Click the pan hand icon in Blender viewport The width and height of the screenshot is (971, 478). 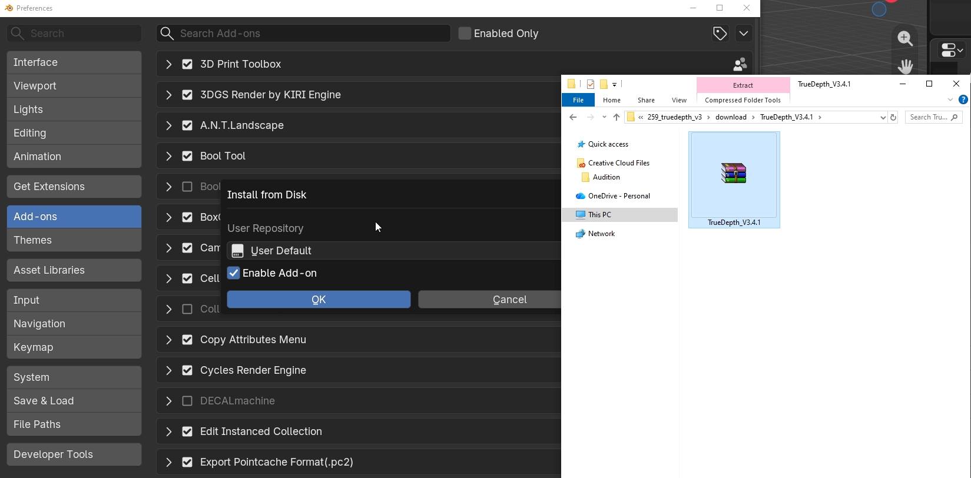click(905, 66)
